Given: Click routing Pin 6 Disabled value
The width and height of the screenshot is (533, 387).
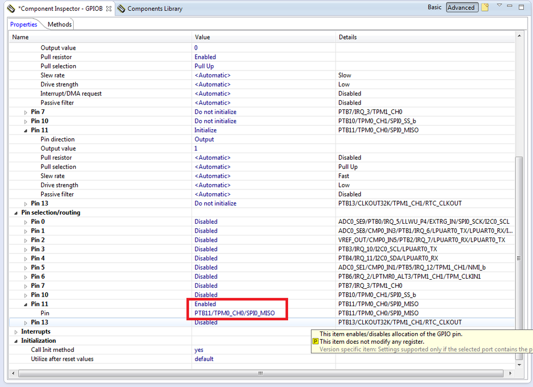Looking at the screenshot, I should tap(205, 277).
